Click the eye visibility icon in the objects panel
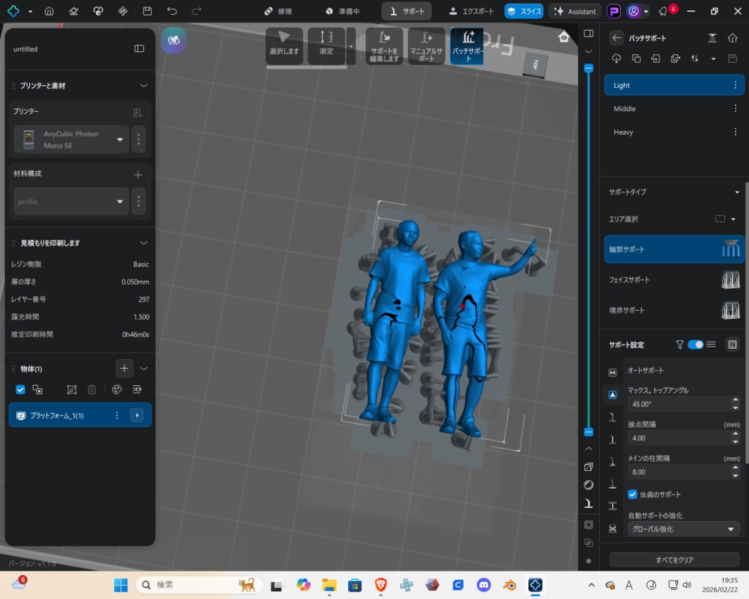This screenshot has height=599, width=749. [x=137, y=390]
